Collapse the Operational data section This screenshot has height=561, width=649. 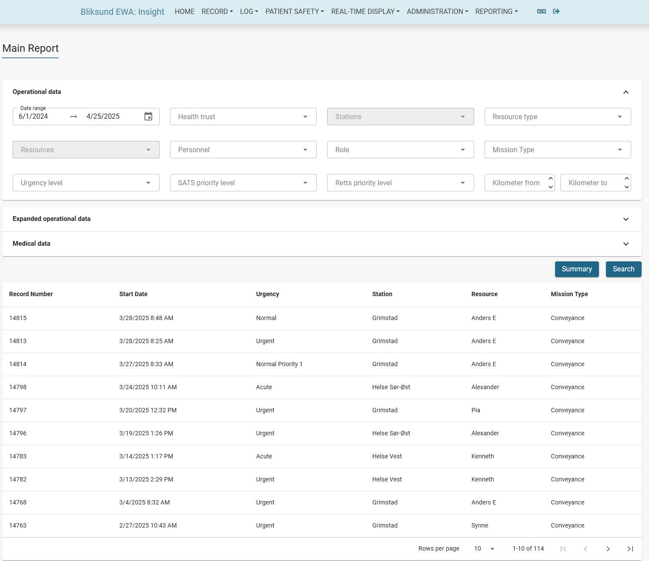point(626,92)
